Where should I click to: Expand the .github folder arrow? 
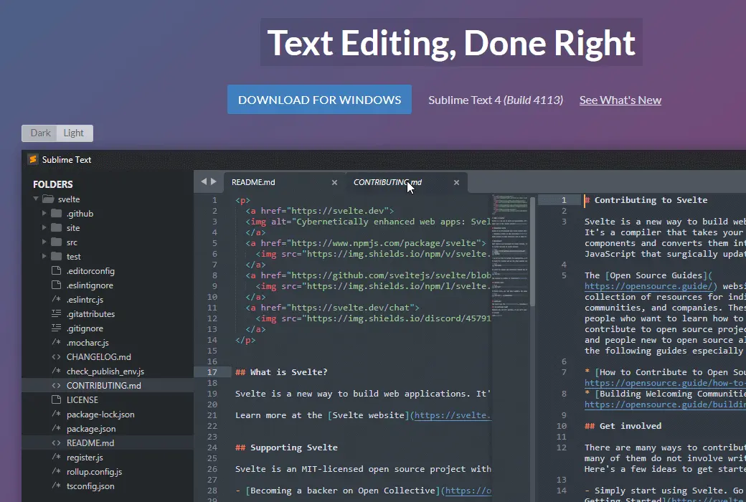(x=44, y=213)
